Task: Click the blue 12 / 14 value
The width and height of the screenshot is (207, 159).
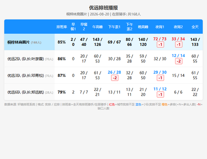Action: pos(178,56)
